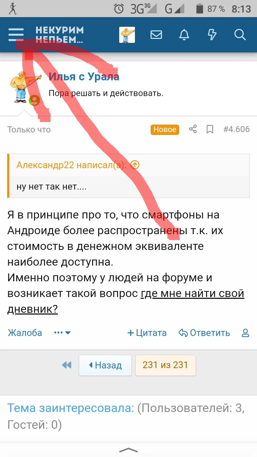Open forum search magnifier icon
Image resolution: width=257 pixels, height=457 pixels.
(240, 35)
